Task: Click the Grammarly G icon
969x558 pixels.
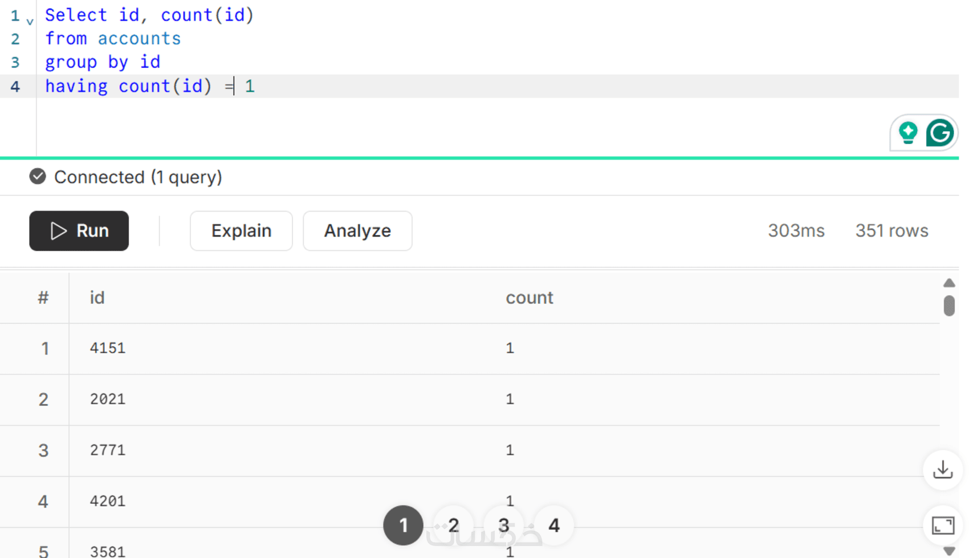Action: coord(939,133)
